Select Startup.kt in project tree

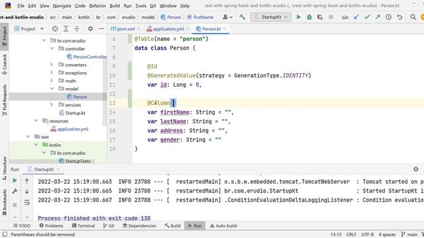tap(72, 113)
